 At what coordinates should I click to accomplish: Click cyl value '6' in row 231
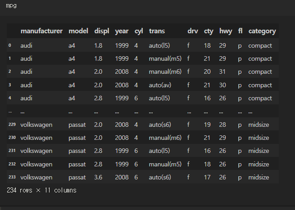pos(136,151)
